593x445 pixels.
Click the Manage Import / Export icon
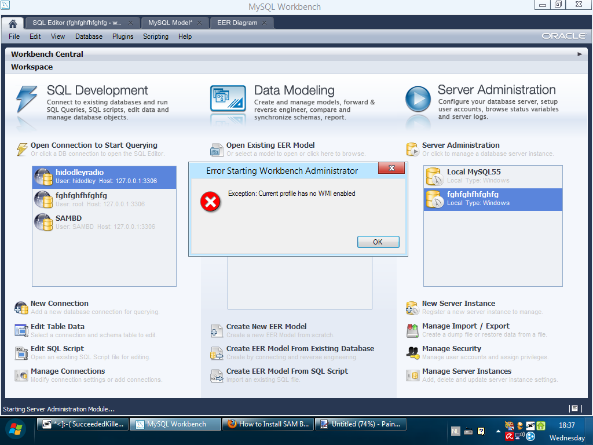[412, 330]
